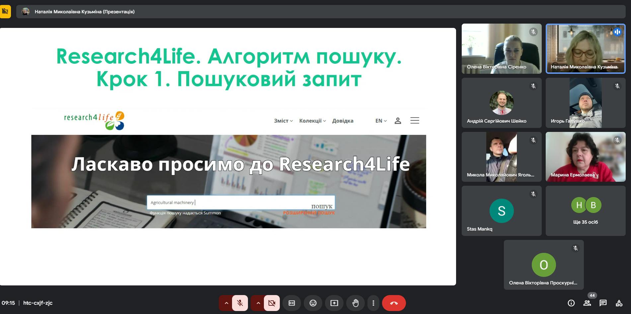
Task: Leave the call with red hang-up button
Action: click(394, 303)
